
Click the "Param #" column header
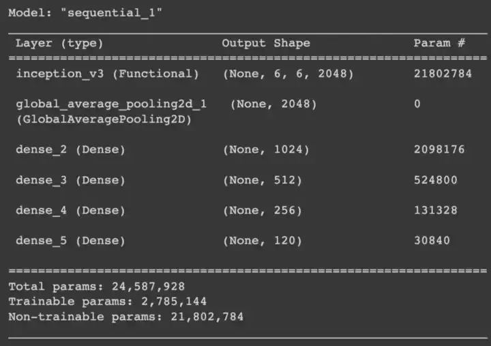coord(439,43)
